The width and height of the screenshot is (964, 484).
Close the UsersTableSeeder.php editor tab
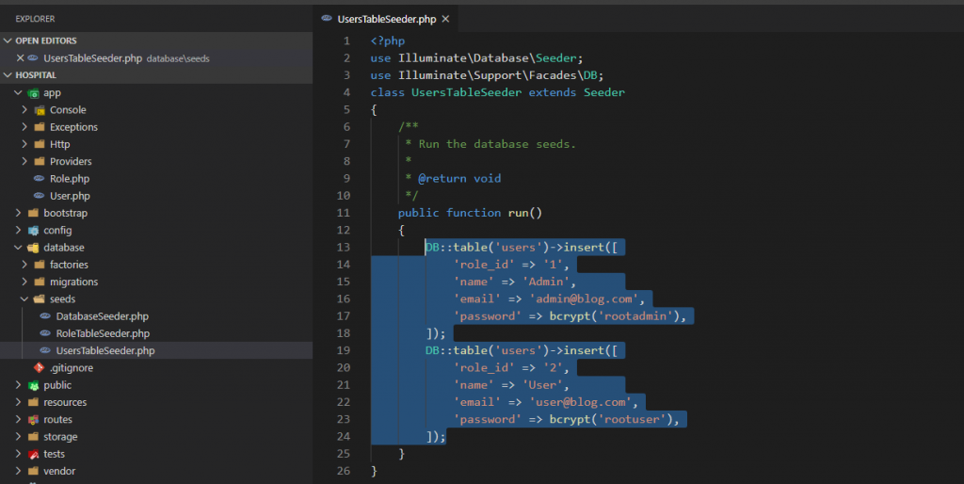pyautogui.click(x=445, y=19)
